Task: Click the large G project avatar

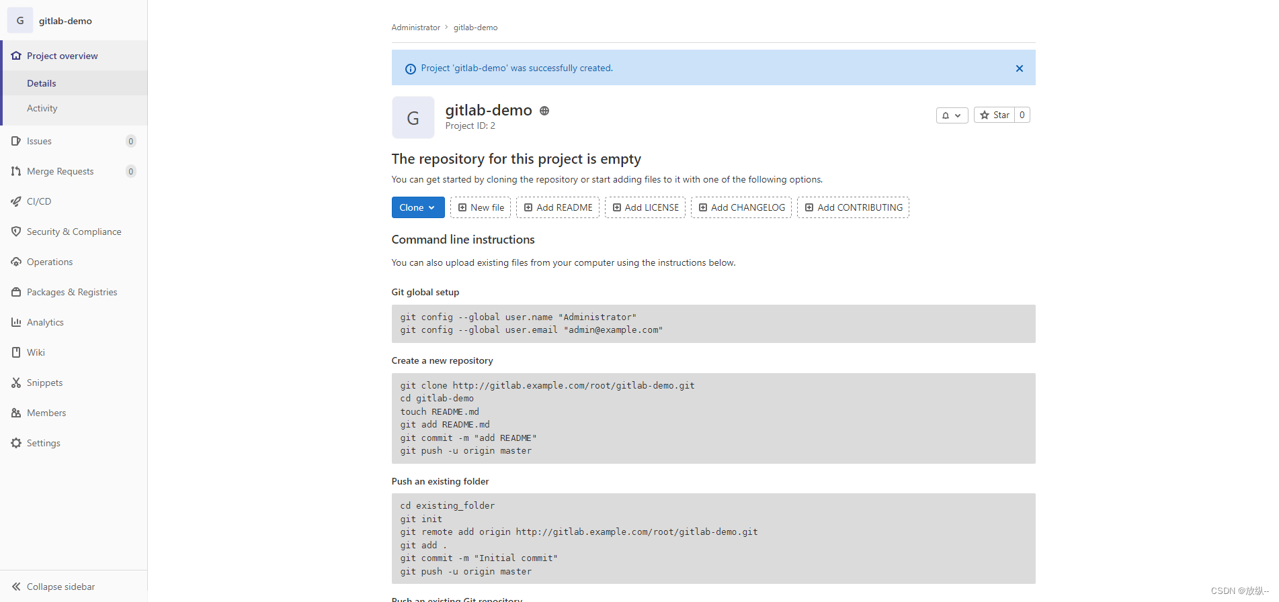Action: pyautogui.click(x=413, y=117)
